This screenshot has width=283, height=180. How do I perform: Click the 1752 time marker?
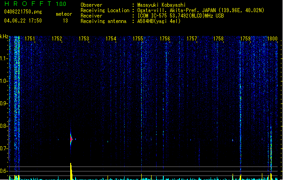pyautogui.click(x=57, y=39)
